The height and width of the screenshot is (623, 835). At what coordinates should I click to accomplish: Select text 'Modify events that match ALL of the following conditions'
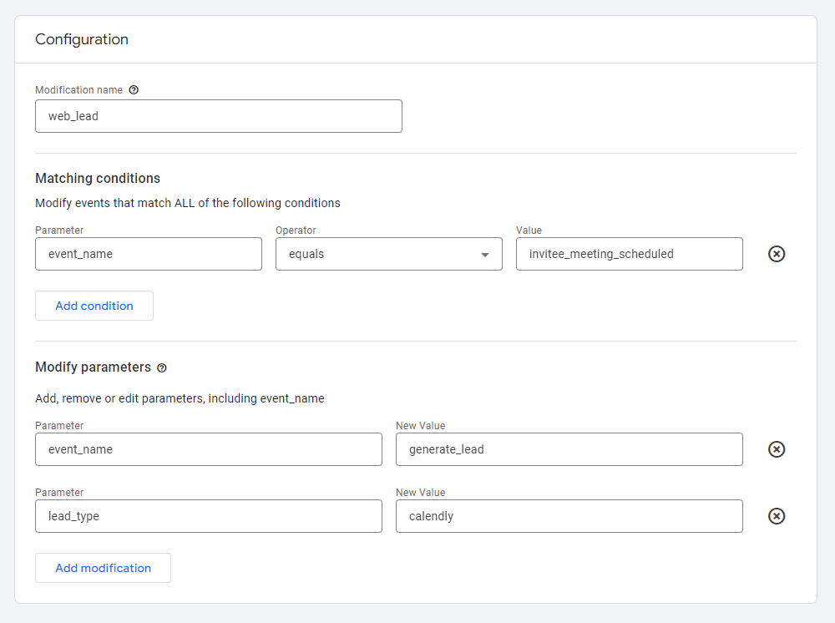pos(187,204)
